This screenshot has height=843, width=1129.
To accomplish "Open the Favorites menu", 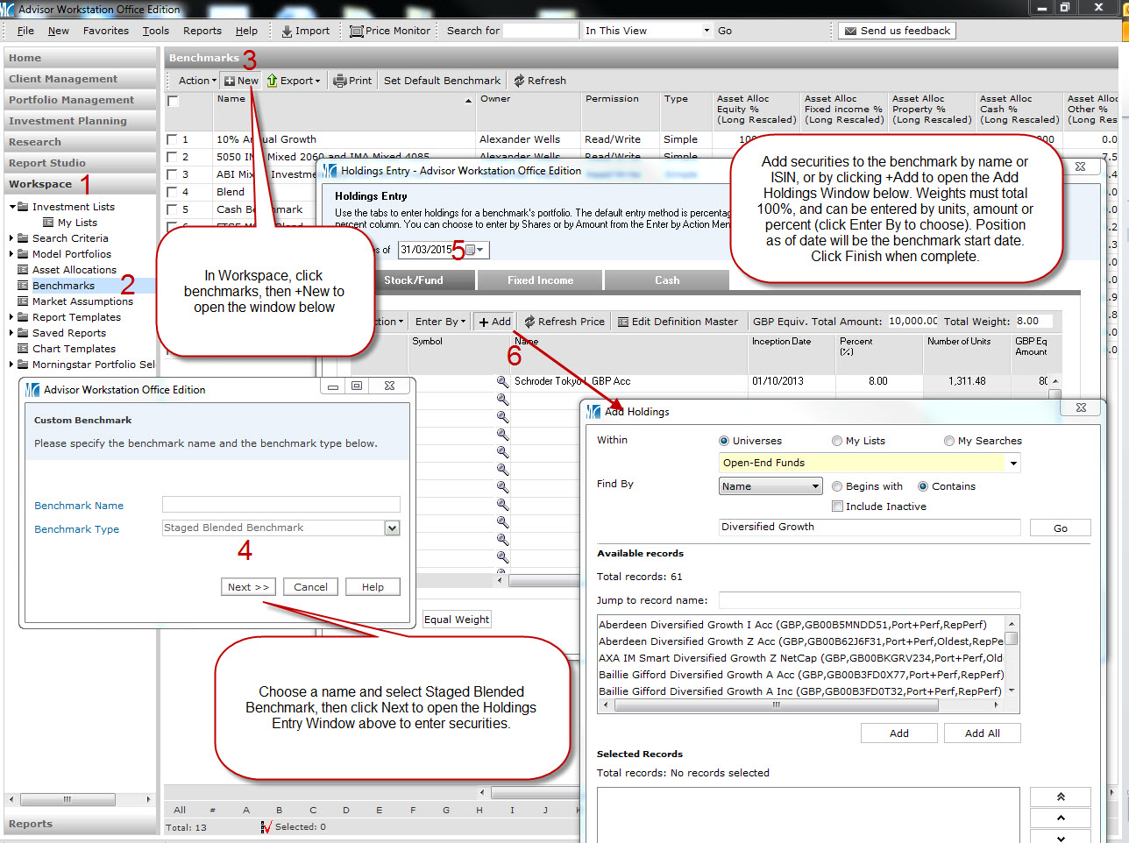I will tap(105, 31).
